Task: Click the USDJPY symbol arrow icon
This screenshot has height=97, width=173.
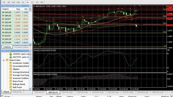Action: 3,19
